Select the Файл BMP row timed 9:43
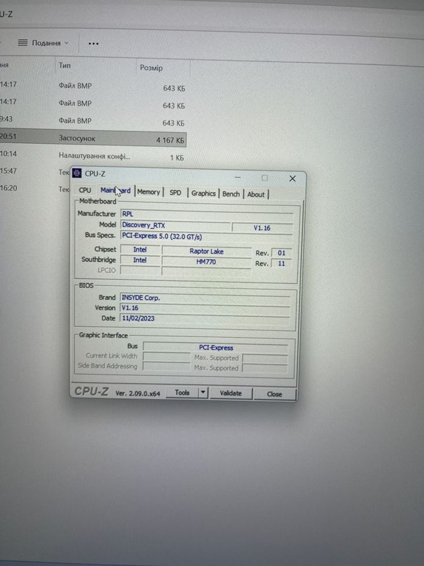 [x=93, y=121]
